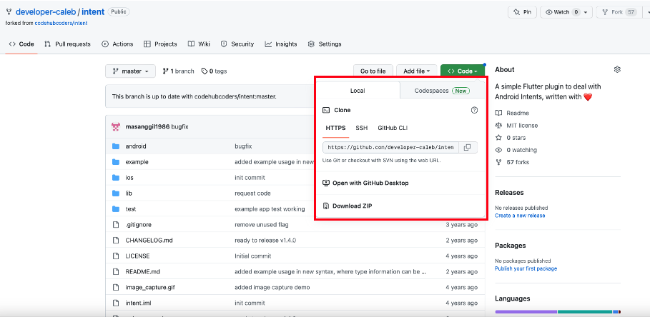View the 57 forks link
This screenshot has height=317, width=650.
[513, 162]
